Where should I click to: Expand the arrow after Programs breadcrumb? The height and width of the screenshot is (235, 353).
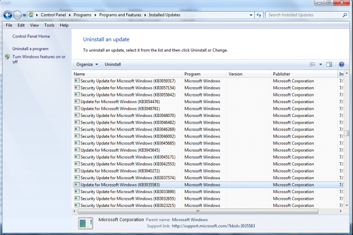tap(95, 15)
